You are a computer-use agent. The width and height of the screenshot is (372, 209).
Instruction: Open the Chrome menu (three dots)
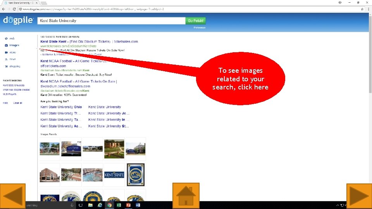369,9
